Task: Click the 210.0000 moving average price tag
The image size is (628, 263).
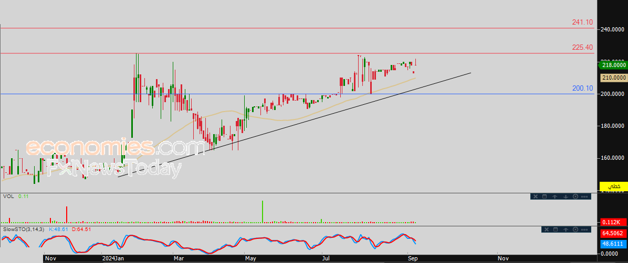Action: click(x=613, y=78)
